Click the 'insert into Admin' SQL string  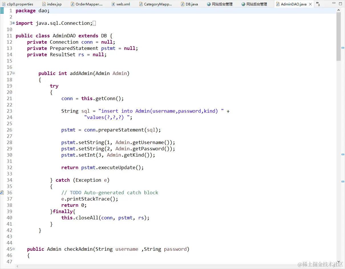click(x=161, y=111)
